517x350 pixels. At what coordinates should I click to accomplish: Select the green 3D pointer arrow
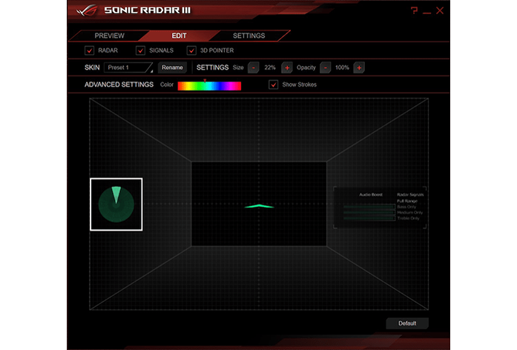(259, 206)
